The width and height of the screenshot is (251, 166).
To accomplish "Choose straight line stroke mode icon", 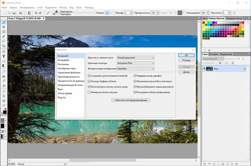I will [112, 13].
